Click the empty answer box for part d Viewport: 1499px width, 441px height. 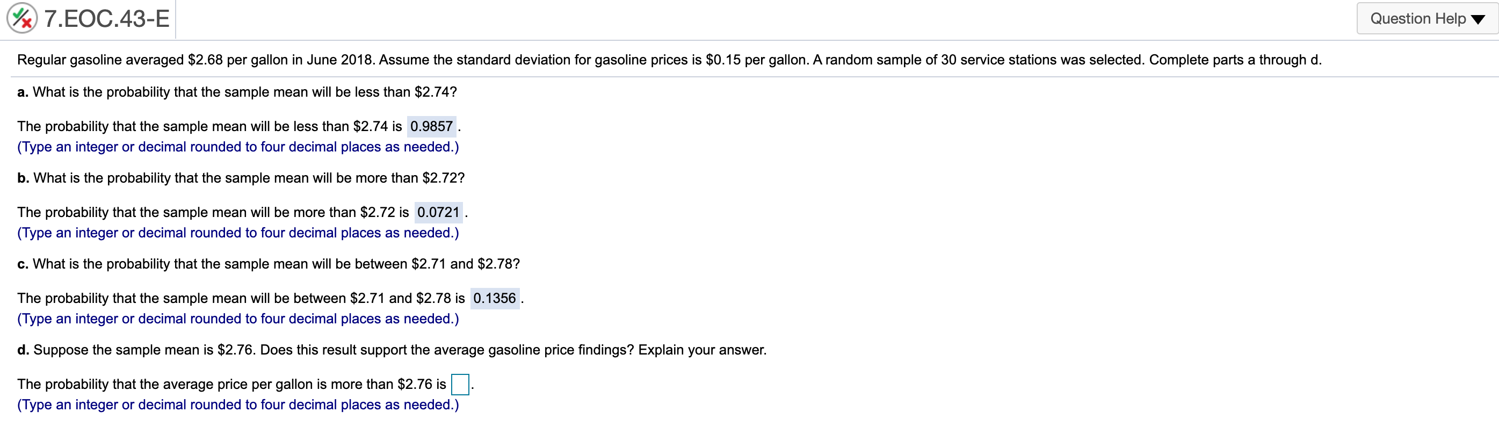[x=460, y=385]
